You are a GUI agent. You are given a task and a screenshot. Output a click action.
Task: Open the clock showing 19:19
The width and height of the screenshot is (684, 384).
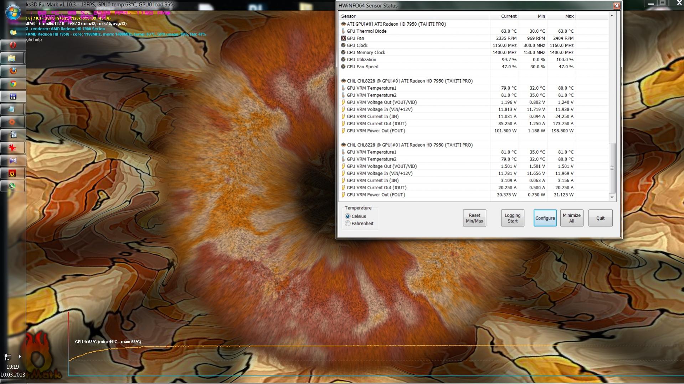pyautogui.click(x=12, y=367)
